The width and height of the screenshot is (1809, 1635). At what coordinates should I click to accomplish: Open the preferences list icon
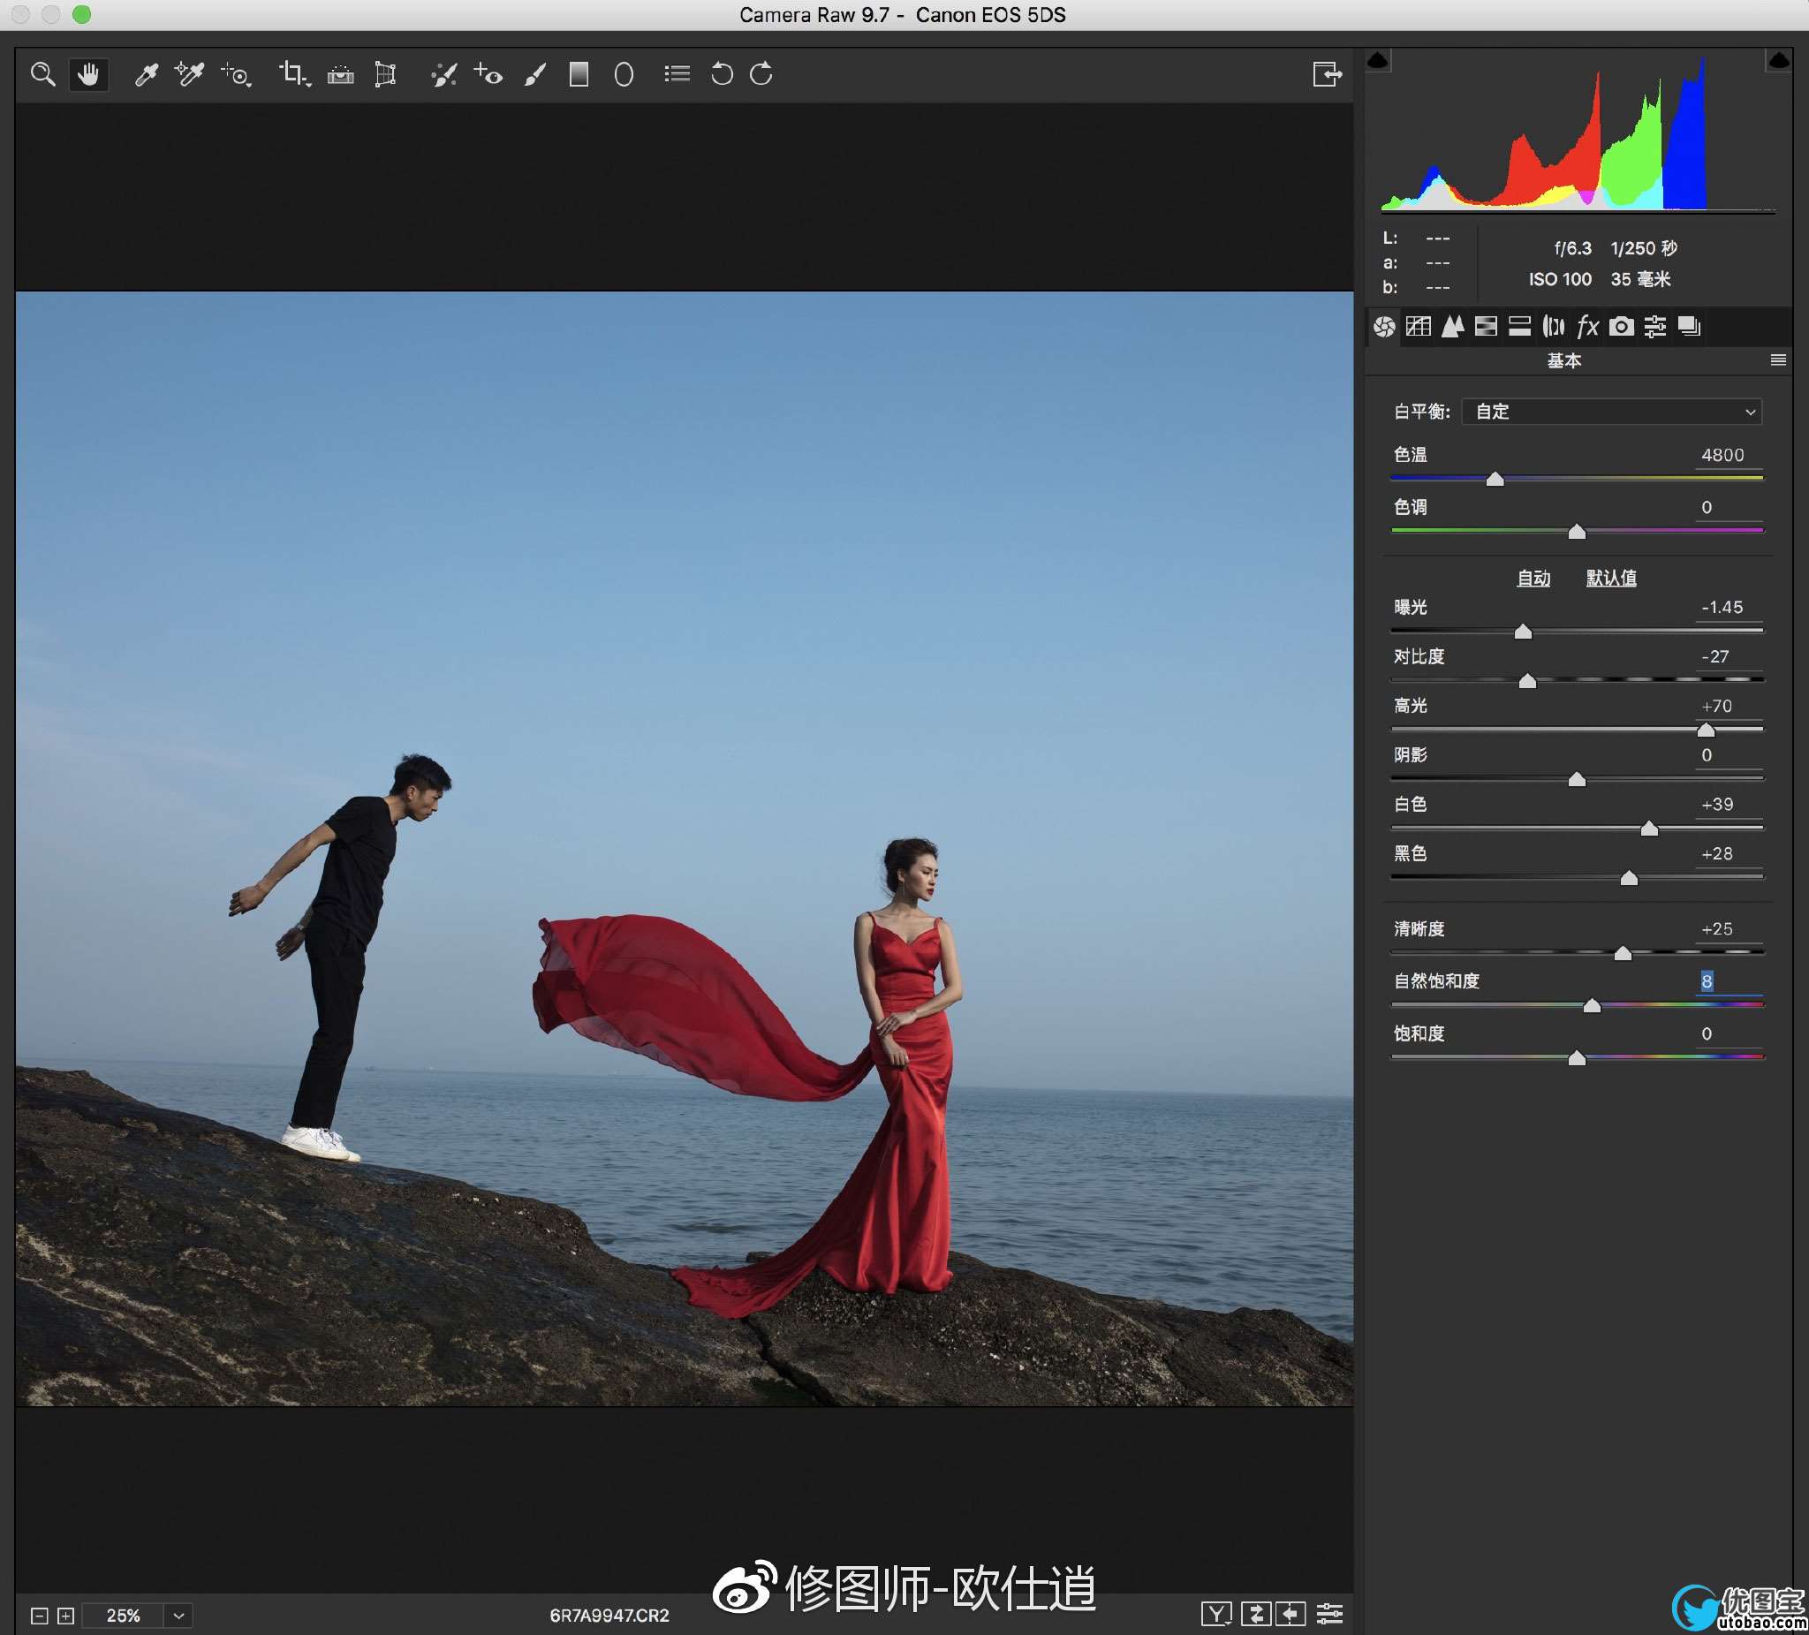click(x=677, y=74)
